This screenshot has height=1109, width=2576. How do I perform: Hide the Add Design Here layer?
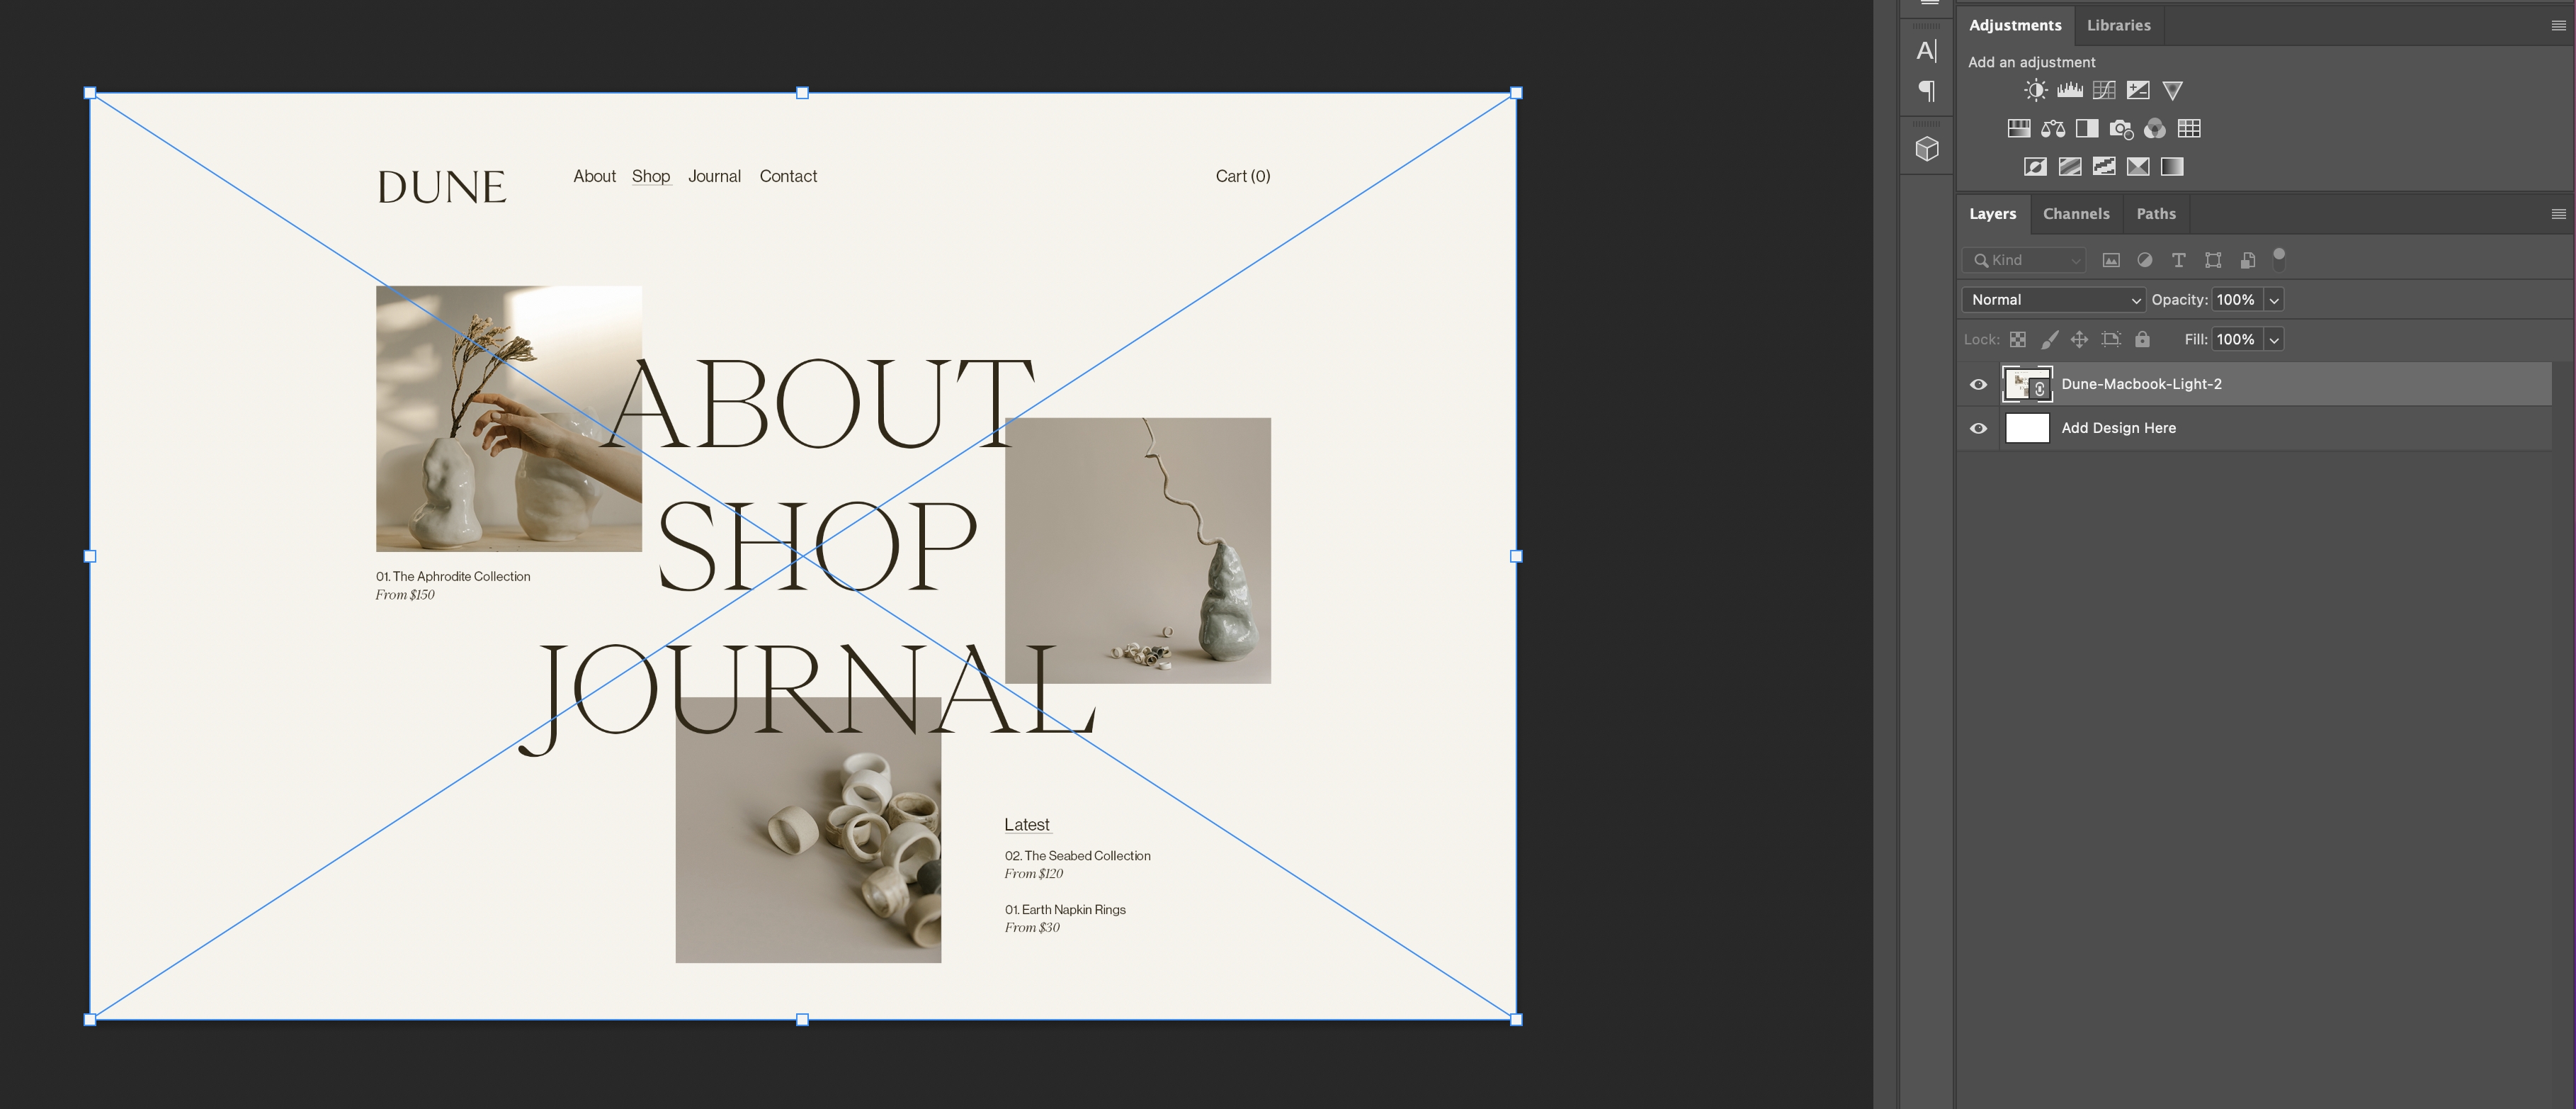(x=1978, y=429)
